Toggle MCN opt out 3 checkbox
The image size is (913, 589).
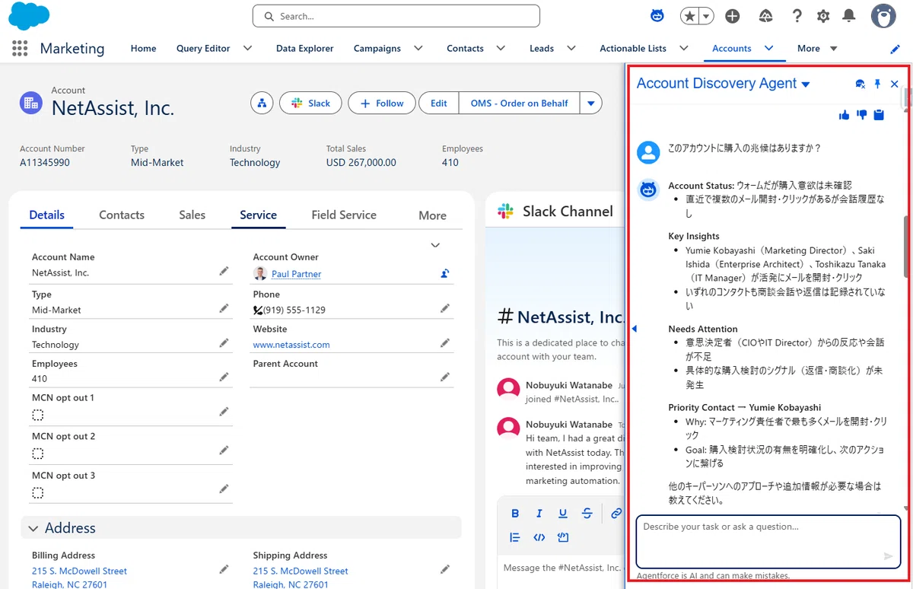click(x=37, y=493)
